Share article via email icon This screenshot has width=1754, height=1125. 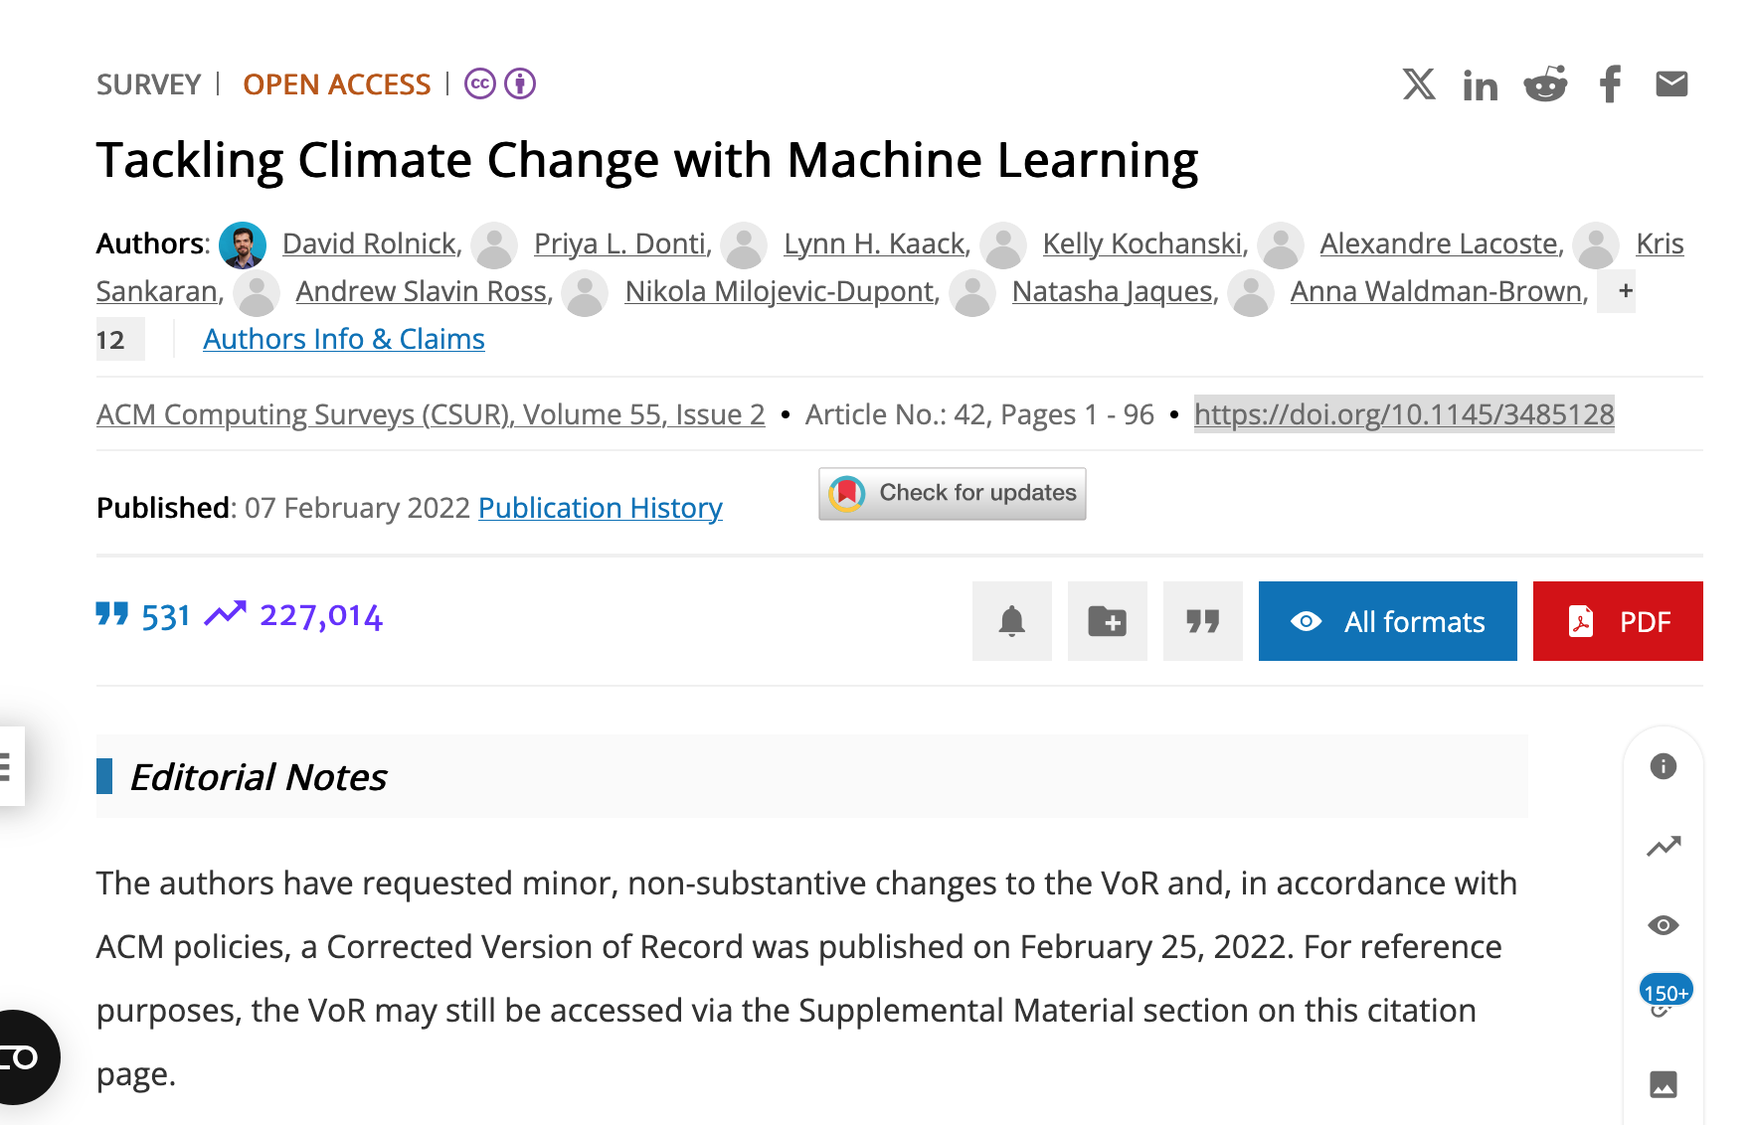pos(1671,84)
